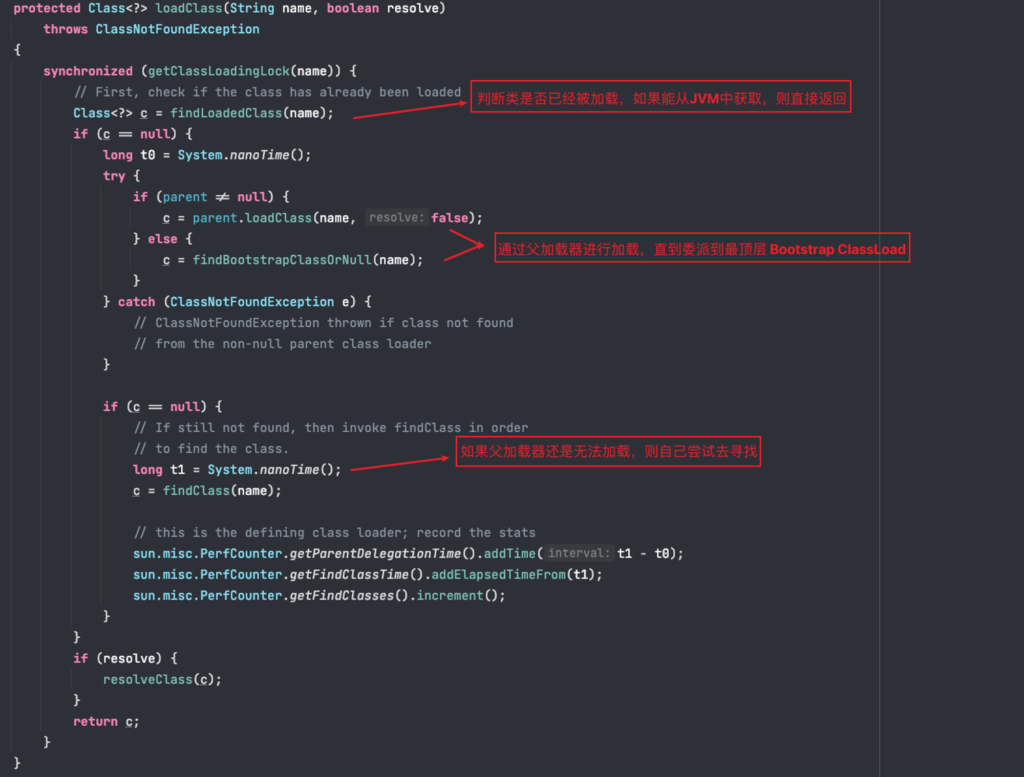Click the 'protected' keyword
This screenshot has height=777, width=1024.
(x=47, y=9)
